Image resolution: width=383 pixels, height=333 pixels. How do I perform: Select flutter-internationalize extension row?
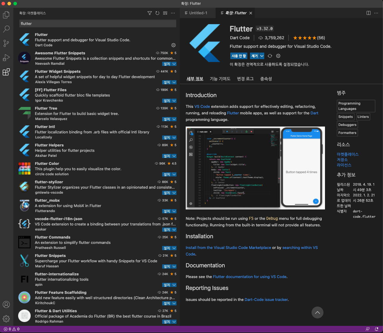click(x=97, y=279)
